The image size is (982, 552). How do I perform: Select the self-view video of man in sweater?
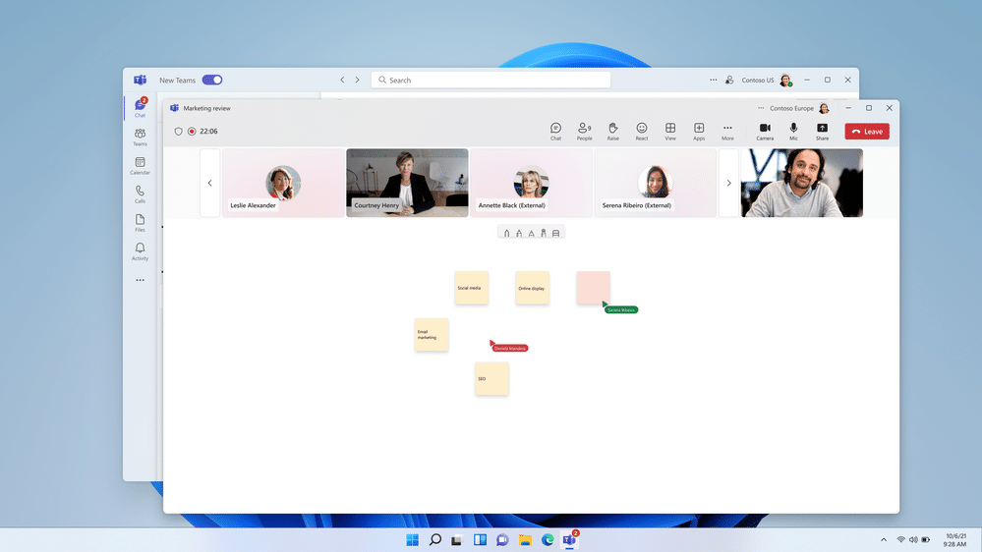[802, 183]
